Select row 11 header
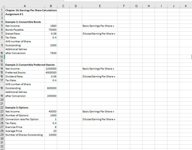 [x=2, y=57]
